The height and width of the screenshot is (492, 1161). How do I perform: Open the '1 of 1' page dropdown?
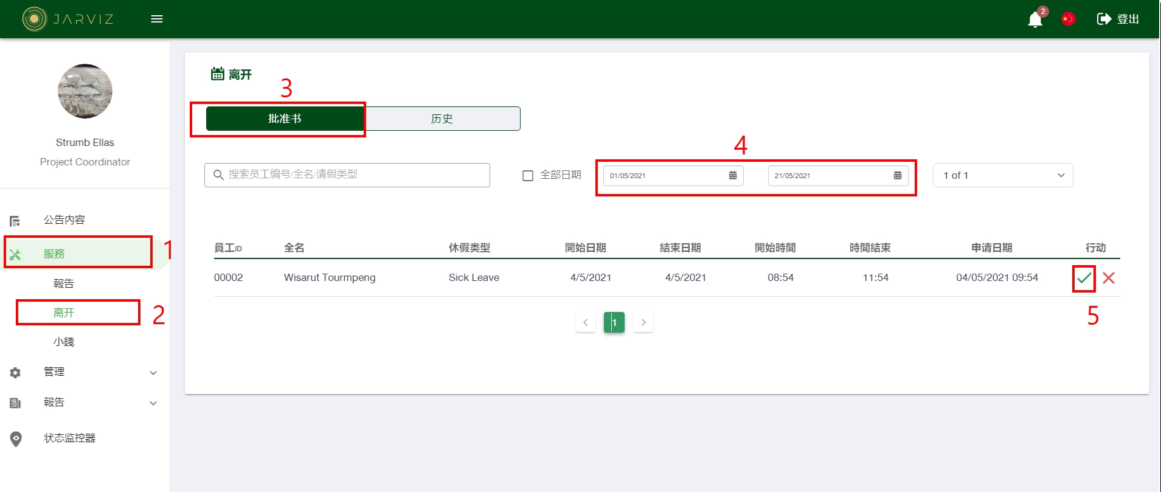(x=1002, y=176)
